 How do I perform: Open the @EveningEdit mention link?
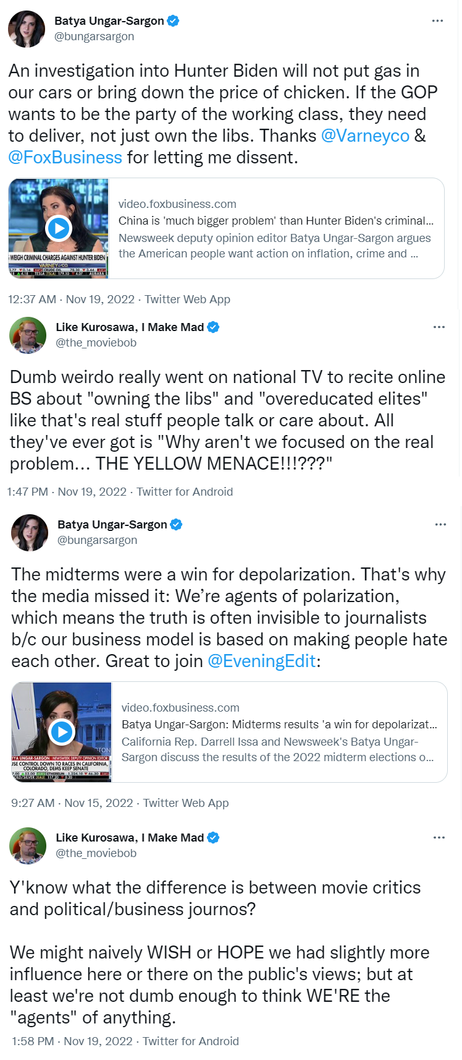[x=262, y=661]
